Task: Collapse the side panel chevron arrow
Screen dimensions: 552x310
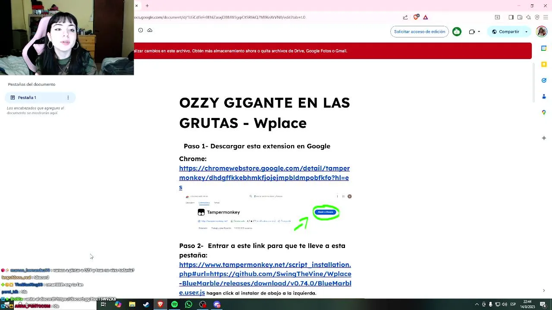Action: click(x=544, y=291)
